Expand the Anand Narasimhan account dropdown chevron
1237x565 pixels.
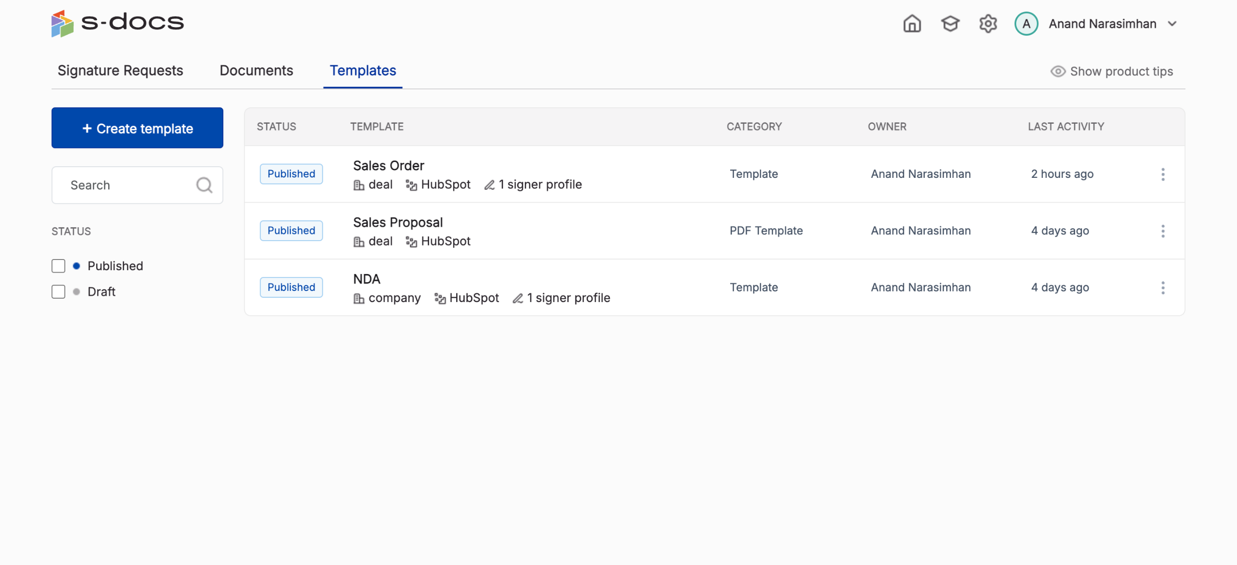[x=1172, y=24]
